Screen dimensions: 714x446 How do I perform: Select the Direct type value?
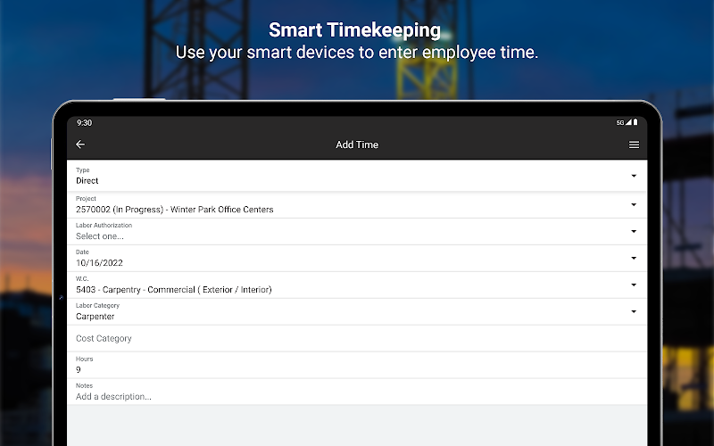click(x=87, y=181)
